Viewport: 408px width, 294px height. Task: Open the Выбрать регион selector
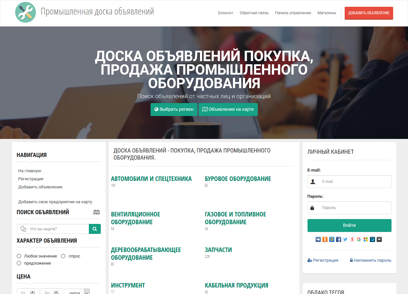174,110
